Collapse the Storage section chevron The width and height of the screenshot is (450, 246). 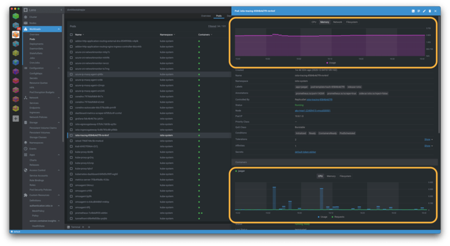coord(59,122)
